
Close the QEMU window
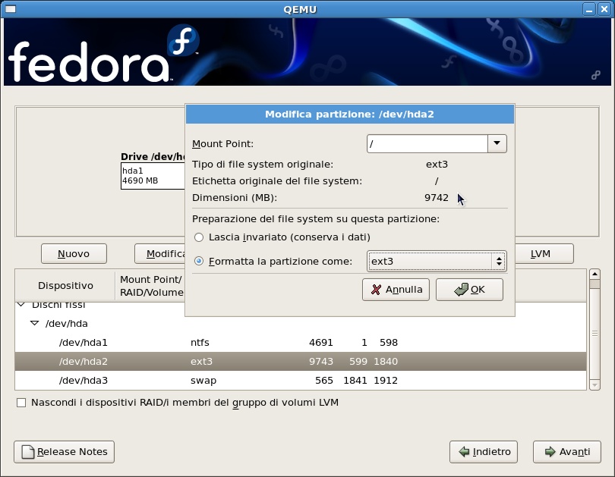pyautogui.click(x=604, y=9)
